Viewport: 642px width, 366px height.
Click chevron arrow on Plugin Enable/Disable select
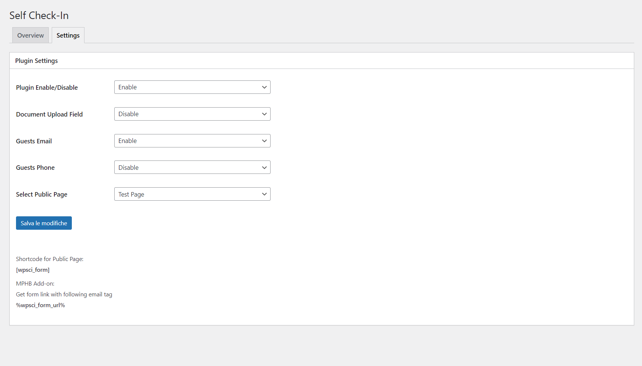click(x=264, y=87)
